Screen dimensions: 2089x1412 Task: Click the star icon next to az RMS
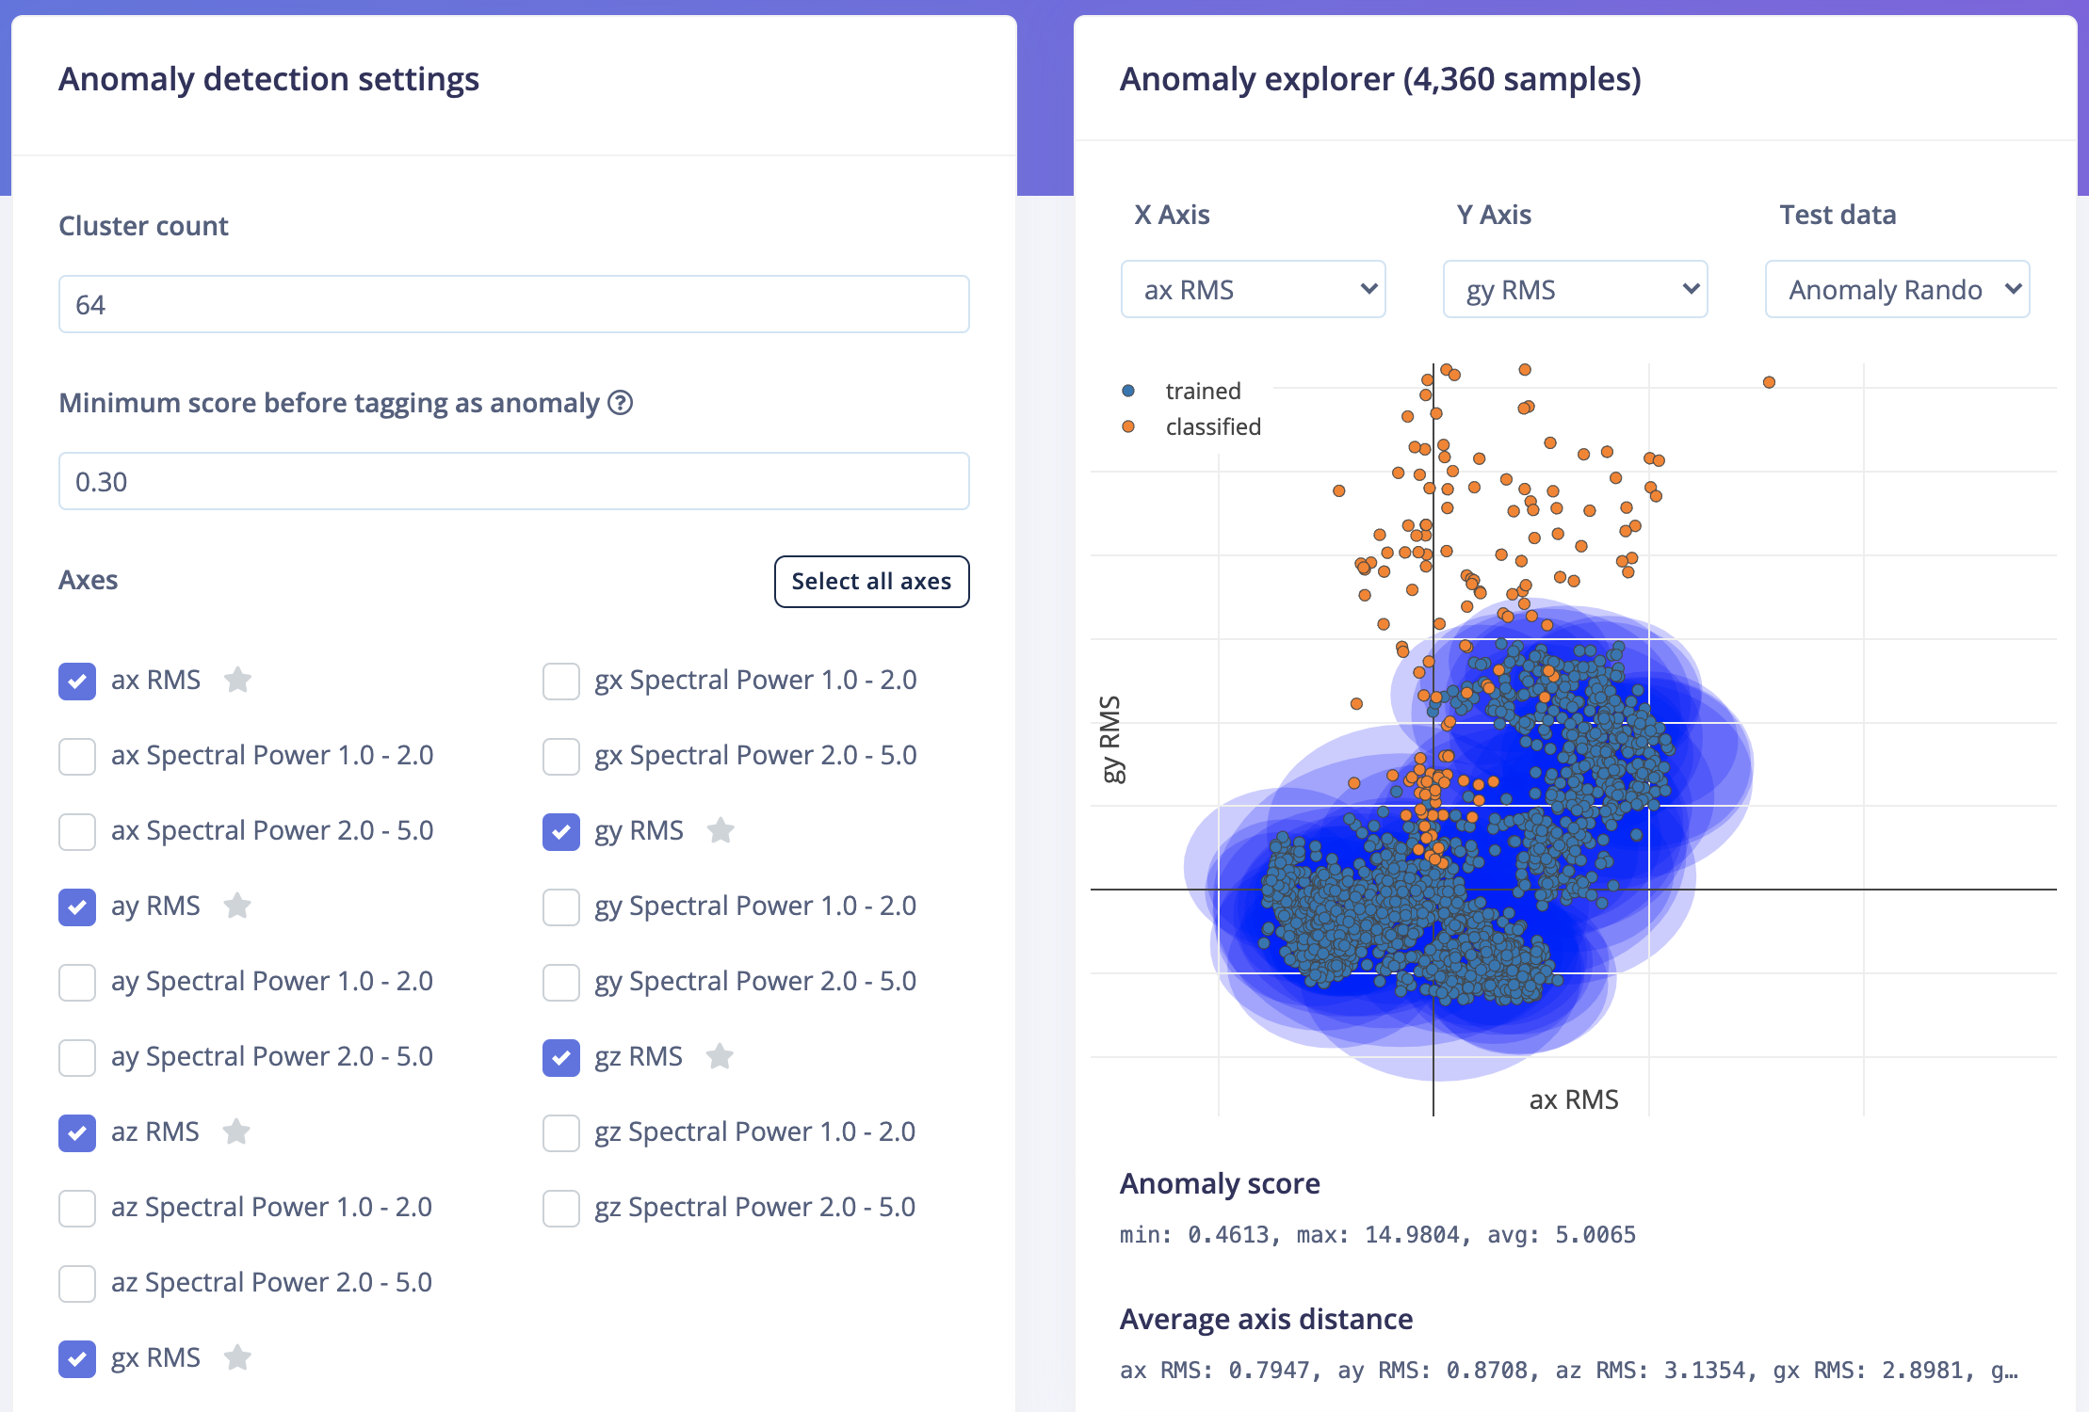[236, 1131]
